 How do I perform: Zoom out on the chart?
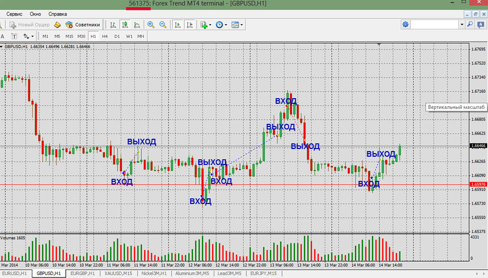[163, 25]
